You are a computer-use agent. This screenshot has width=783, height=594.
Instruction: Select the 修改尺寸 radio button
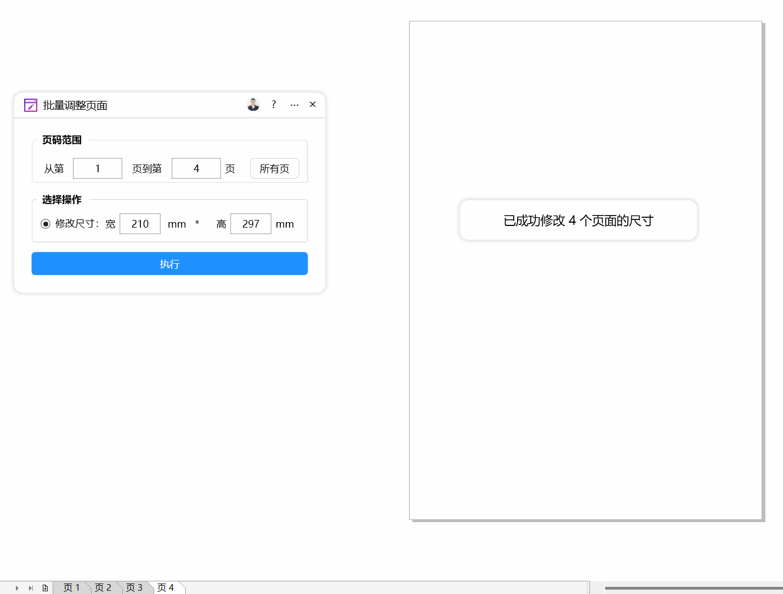coord(46,224)
